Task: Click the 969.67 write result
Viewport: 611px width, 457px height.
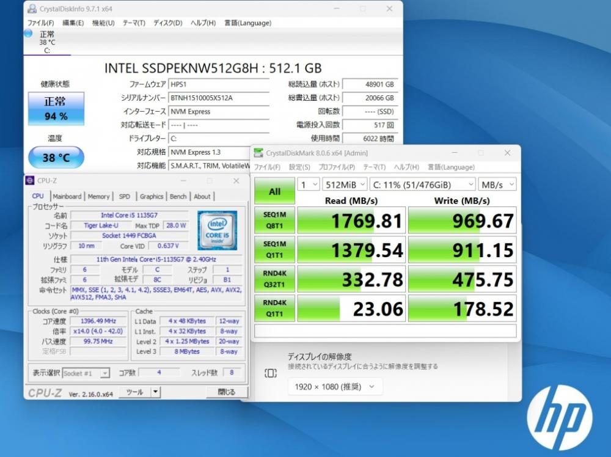Action: [x=462, y=221]
